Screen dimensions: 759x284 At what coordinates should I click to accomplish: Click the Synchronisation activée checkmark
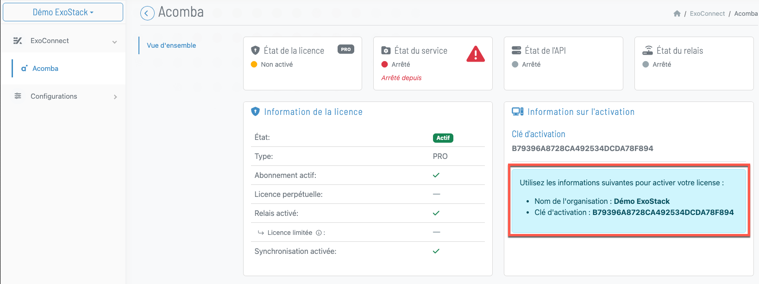436,251
